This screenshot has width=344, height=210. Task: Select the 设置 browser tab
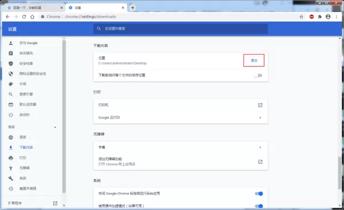click(96, 7)
